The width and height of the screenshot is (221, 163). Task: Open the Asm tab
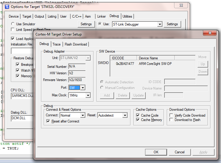coord(88,16)
